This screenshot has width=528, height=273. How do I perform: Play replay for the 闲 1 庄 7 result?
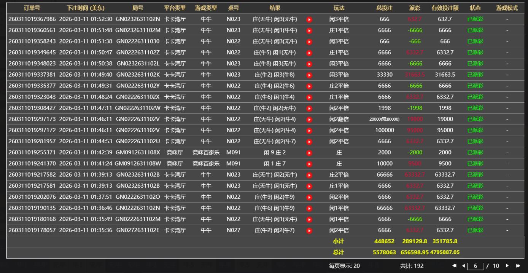[309, 164]
